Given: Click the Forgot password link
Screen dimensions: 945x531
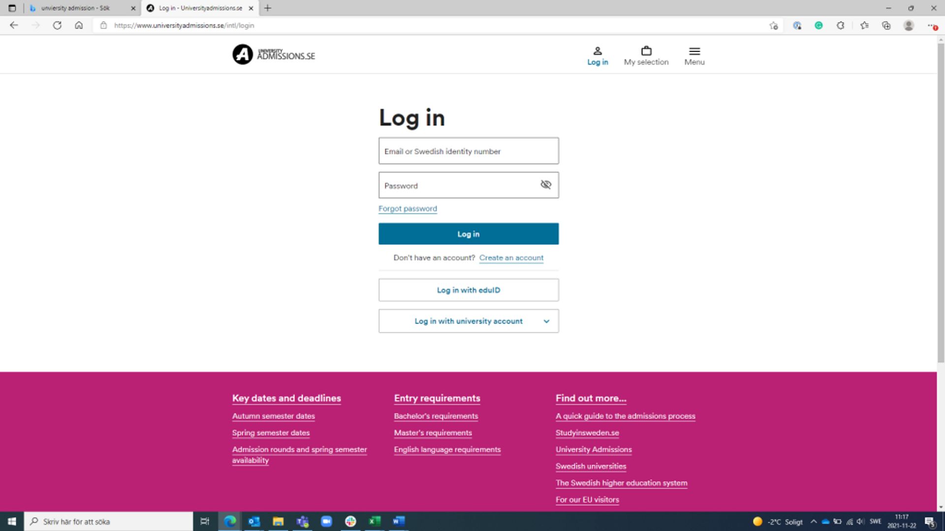Looking at the screenshot, I should (408, 208).
